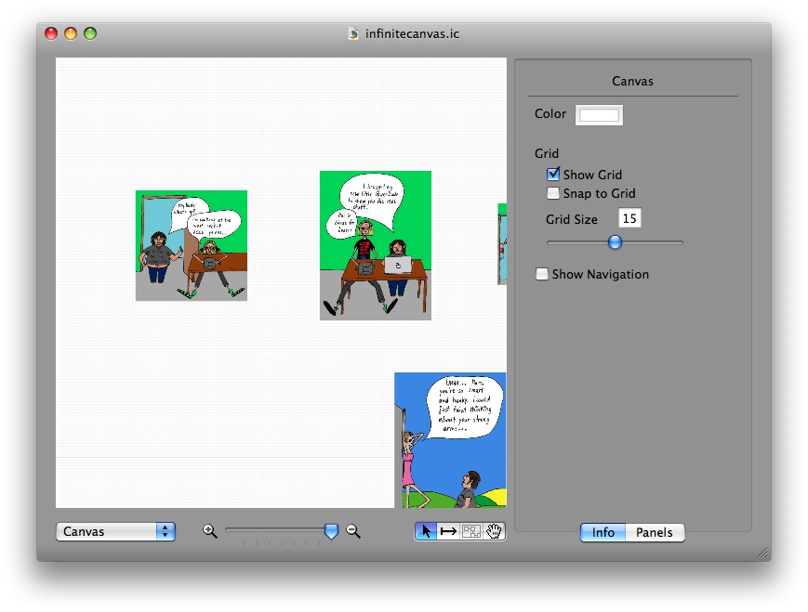Click the window resize grip corner
The image size is (808, 612).
[x=762, y=553]
